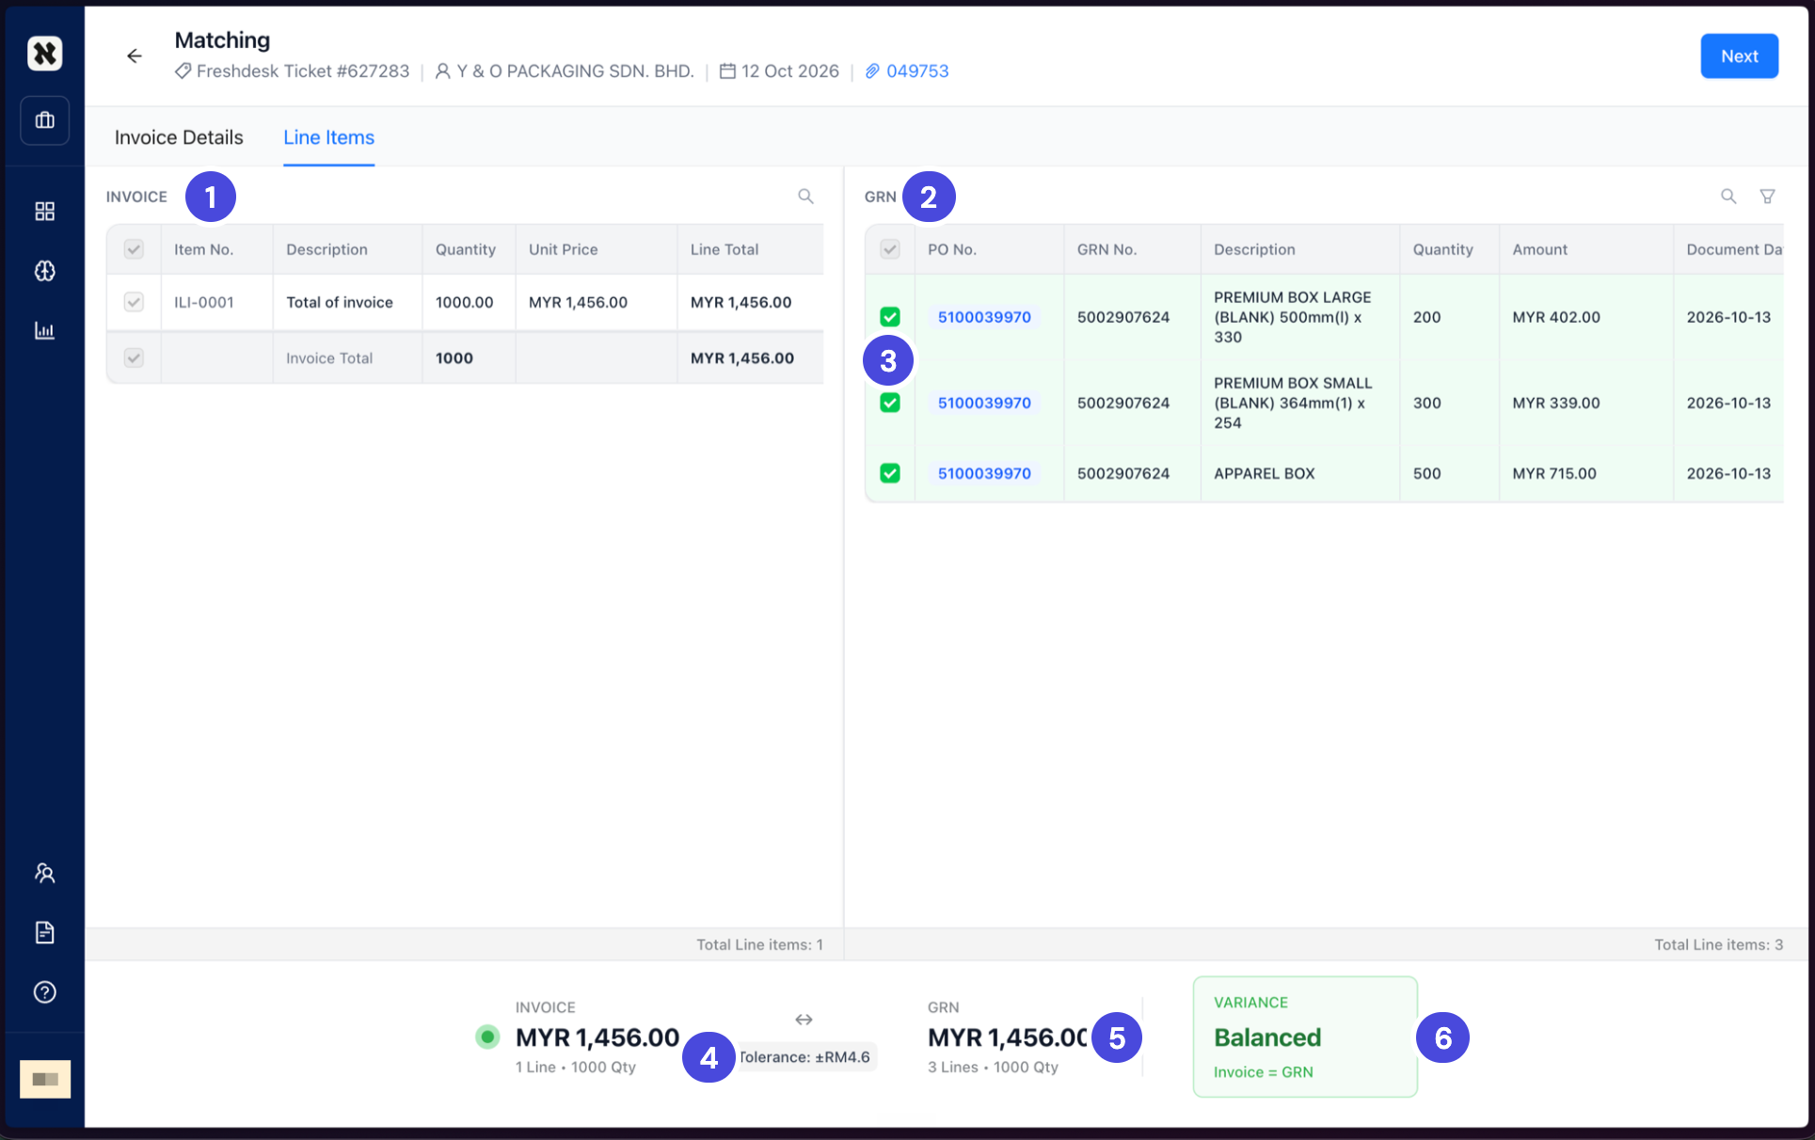The image size is (1815, 1140).
Task: Select the Line Items tab
Action: click(x=328, y=137)
